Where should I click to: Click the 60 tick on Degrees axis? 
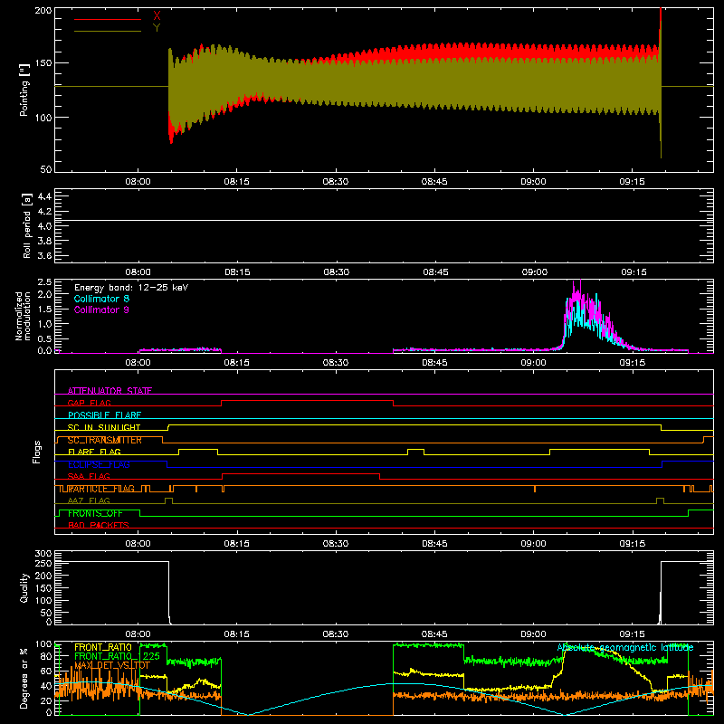point(46,671)
